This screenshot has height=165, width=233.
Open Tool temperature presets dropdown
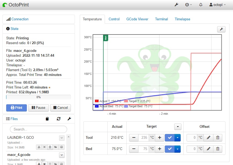point(178,138)
